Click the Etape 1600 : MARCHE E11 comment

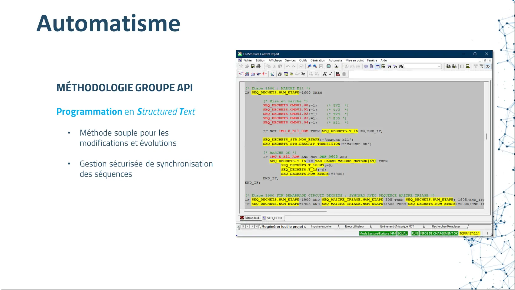277,89
